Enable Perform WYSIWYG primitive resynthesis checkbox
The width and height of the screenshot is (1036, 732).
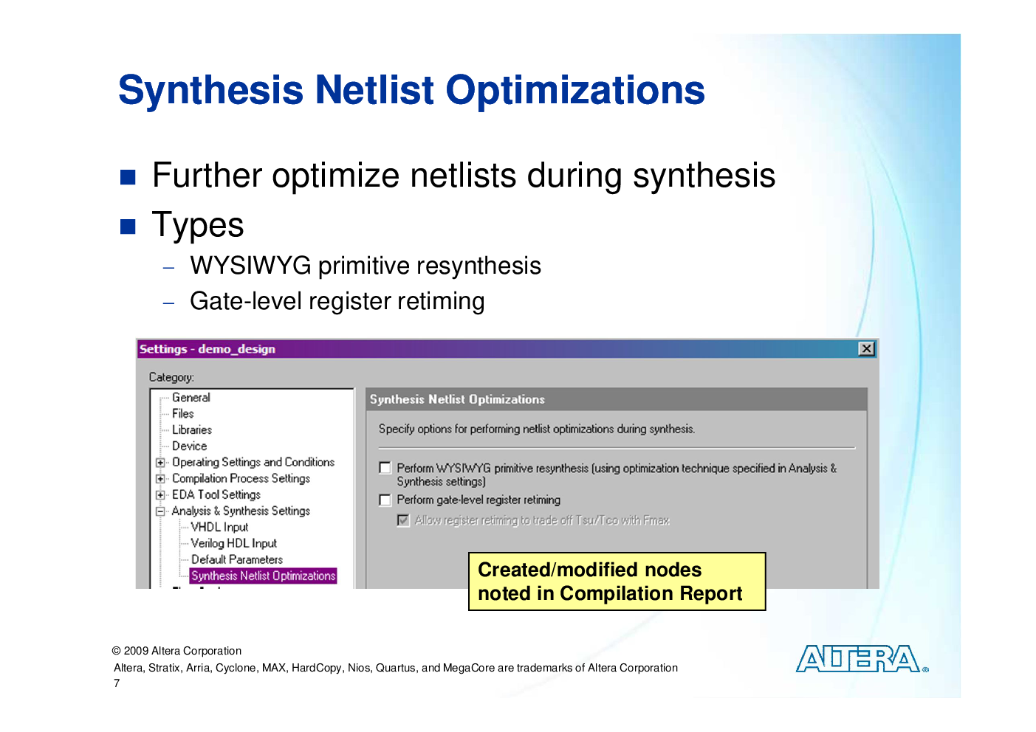385,468
